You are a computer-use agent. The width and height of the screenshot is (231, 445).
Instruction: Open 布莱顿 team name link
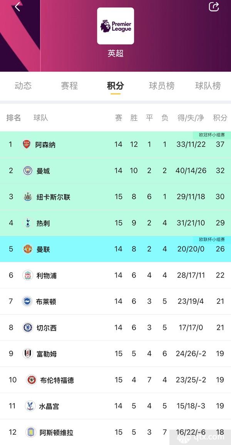point(46,301)
